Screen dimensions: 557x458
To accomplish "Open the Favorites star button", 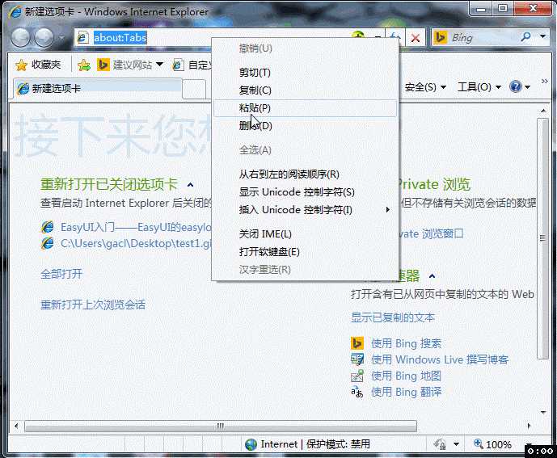I will [38, 65].
